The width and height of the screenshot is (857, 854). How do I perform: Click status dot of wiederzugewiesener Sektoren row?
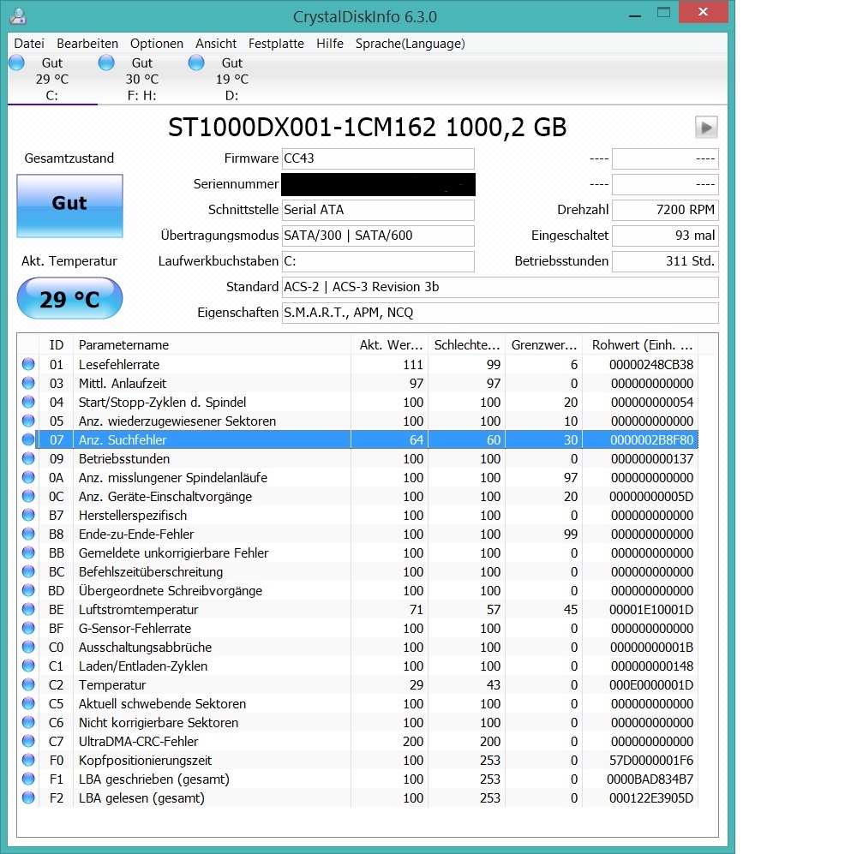[28, 421]
